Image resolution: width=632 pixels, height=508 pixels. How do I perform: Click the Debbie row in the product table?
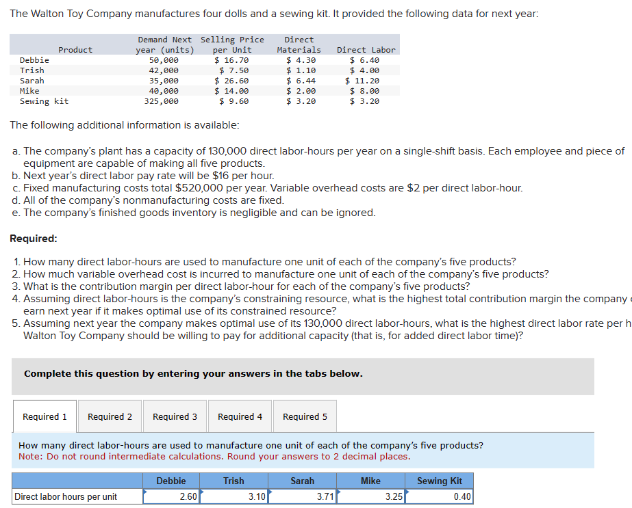point(205,60)
